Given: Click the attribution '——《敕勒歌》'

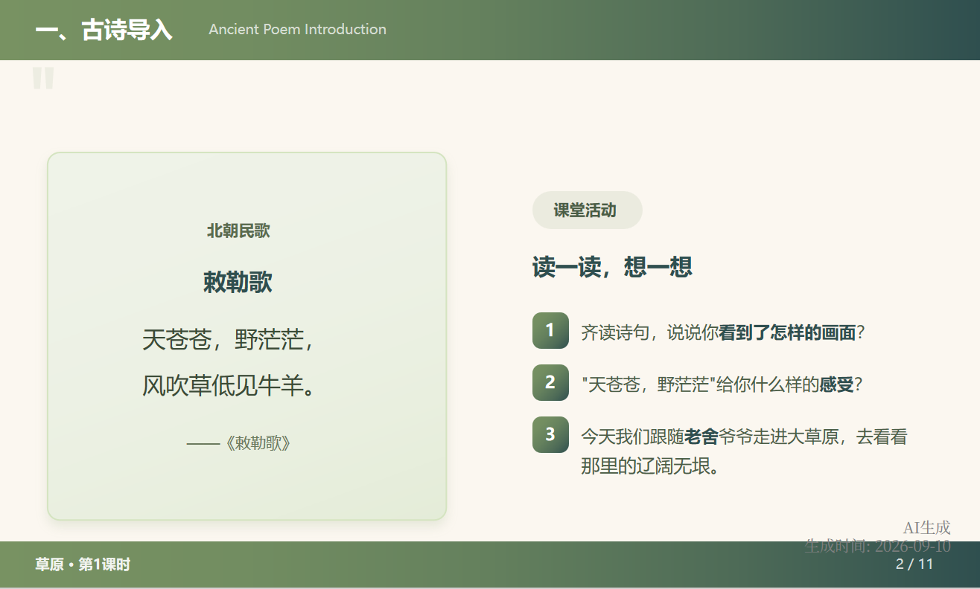Looking at the screenshot, I should 238,443.
